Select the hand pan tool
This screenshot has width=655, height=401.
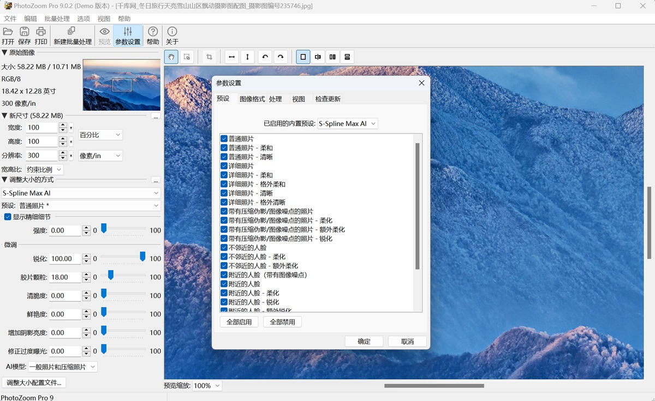(171, 57)
